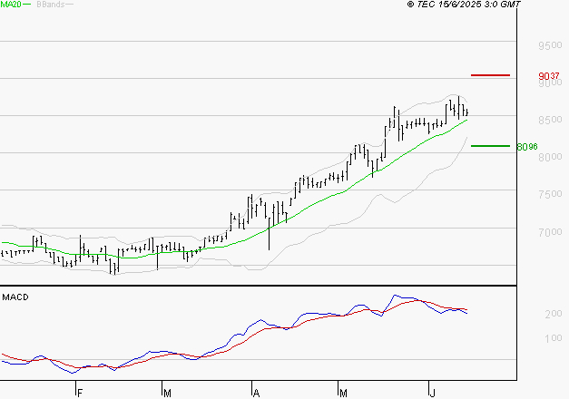Viewport: 569px width, 399px height.
Task: Click the TEC copyright timestamp text
Action: [464, 4]
